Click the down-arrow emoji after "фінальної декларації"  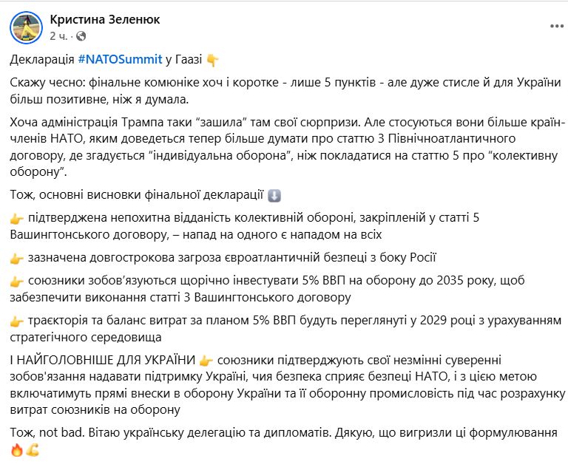pos(274,196)
